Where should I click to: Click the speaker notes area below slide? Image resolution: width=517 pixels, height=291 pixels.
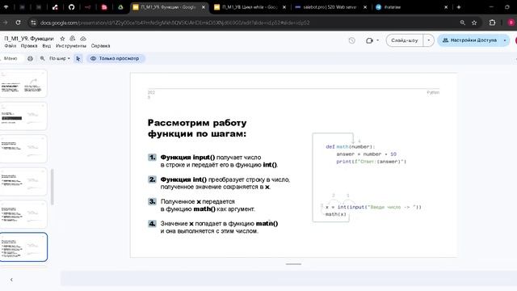click(x=288, y=278)
